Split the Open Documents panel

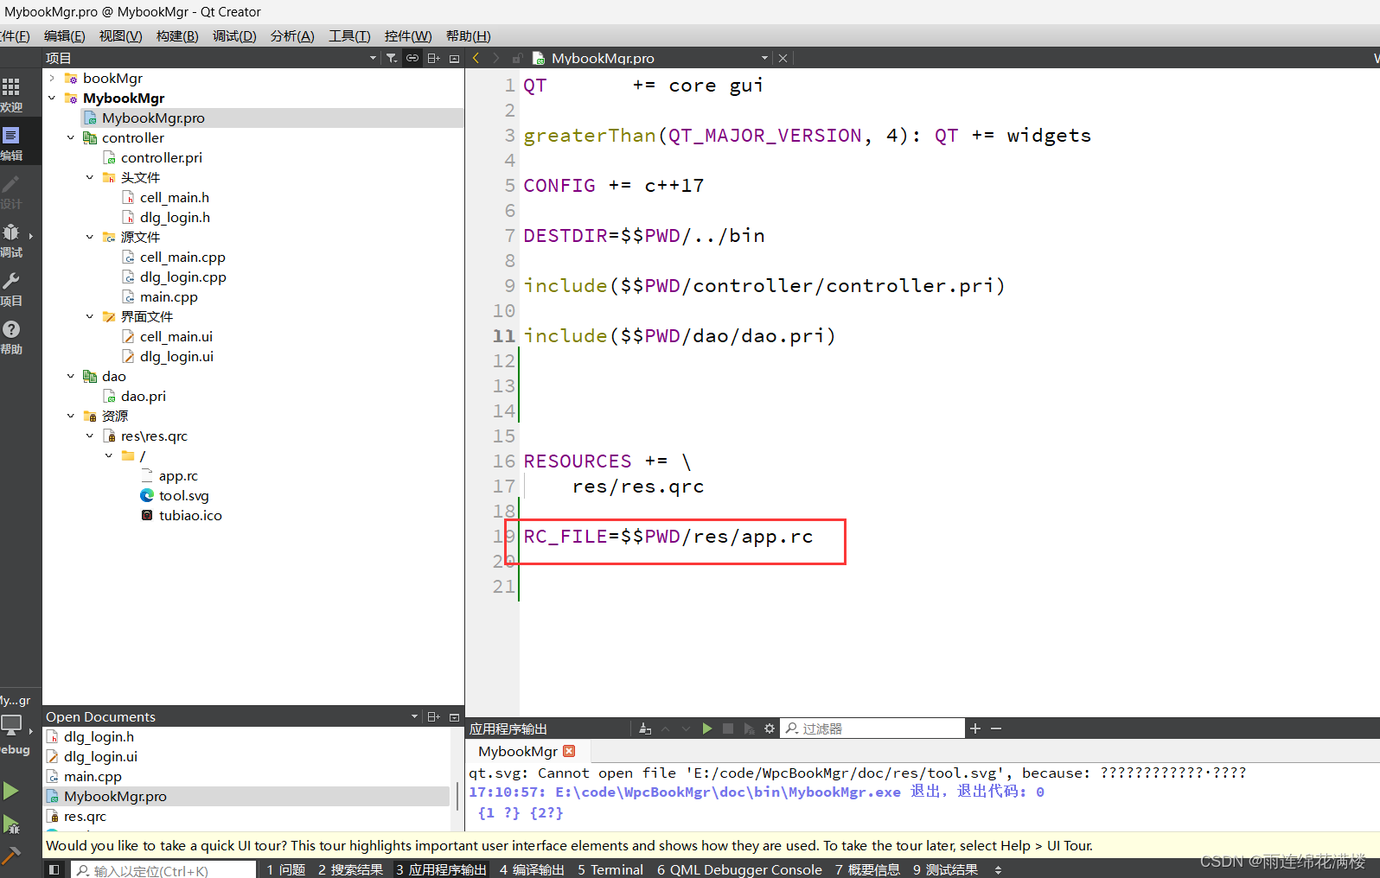pos(433,716)
